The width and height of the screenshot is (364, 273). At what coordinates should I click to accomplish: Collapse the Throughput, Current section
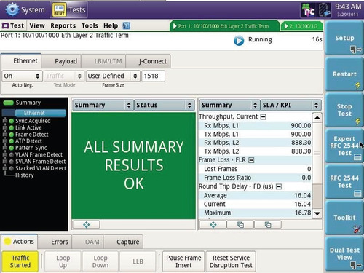pyautogui.click(x=263, y=117)
